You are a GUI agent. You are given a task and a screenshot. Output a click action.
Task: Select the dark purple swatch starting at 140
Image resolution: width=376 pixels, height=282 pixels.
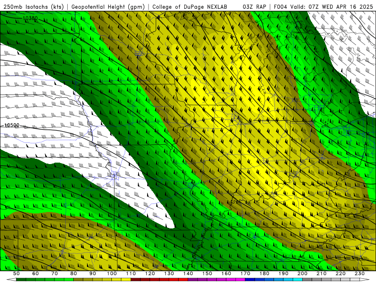193,280
